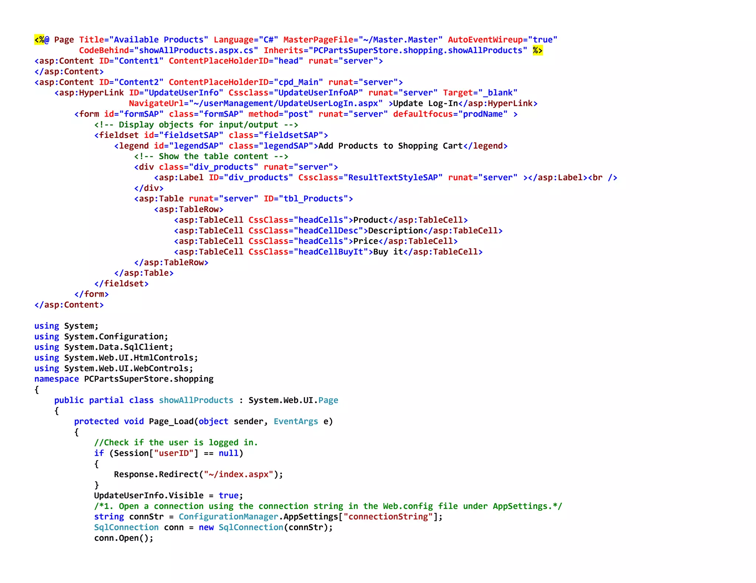Click the yellow highlighted closing %> tag
Screen dimensions: 756x583
[537, 50]
